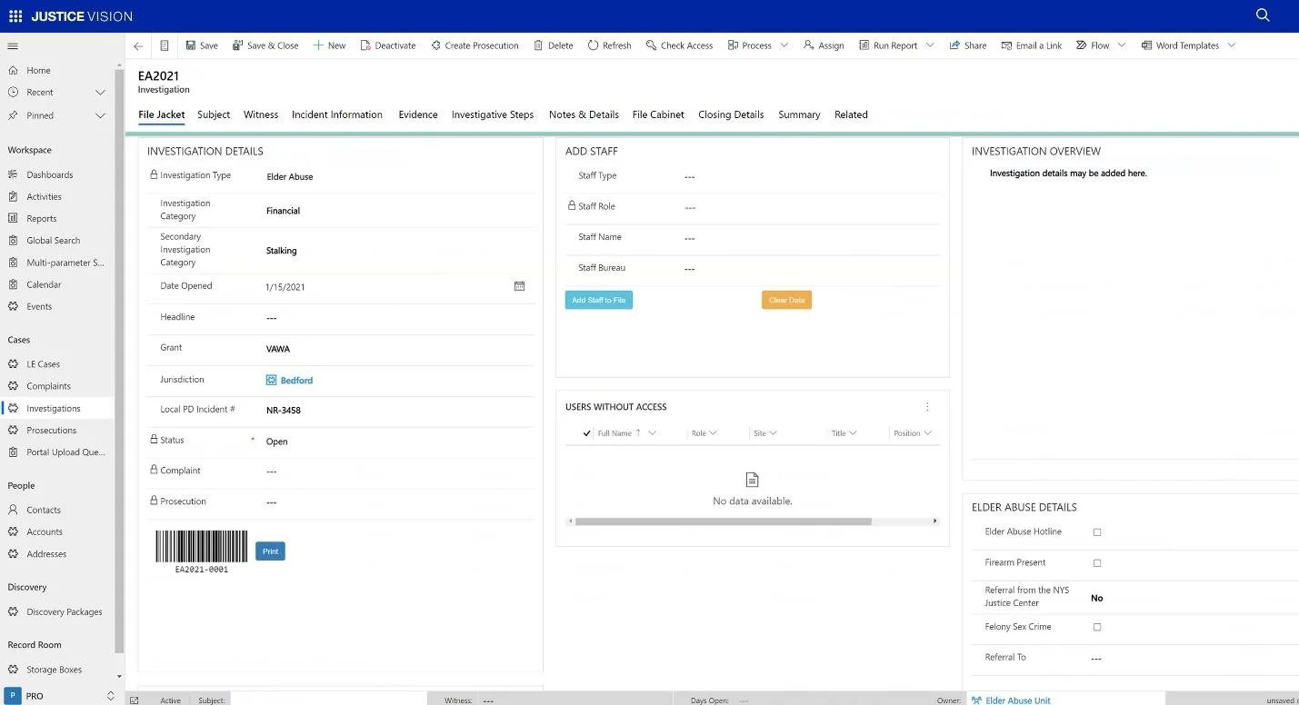Click the Home icon in sidebar
This screenshot has height=705, width=1299.
coord(13,70)
